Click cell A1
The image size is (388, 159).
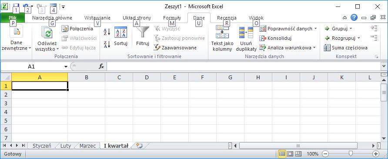tap(40, 86)
